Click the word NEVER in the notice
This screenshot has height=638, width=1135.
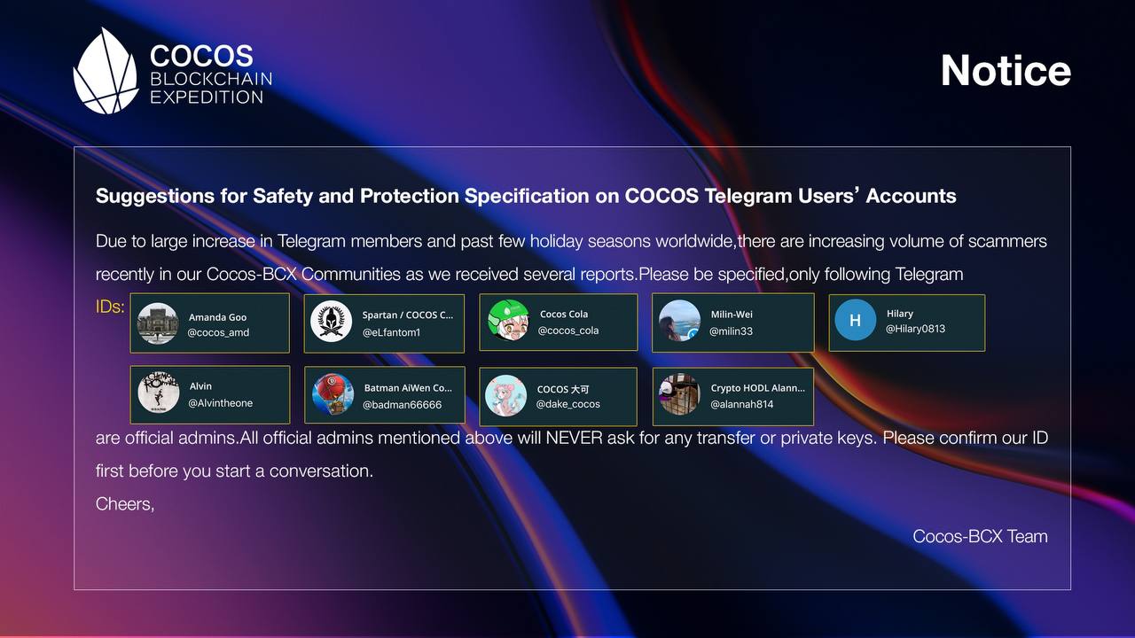574,438
